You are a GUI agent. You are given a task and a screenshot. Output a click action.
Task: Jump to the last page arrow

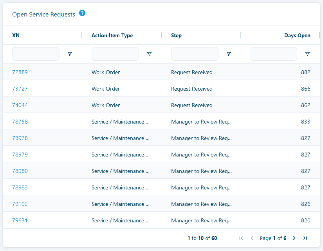pos(305,238)
